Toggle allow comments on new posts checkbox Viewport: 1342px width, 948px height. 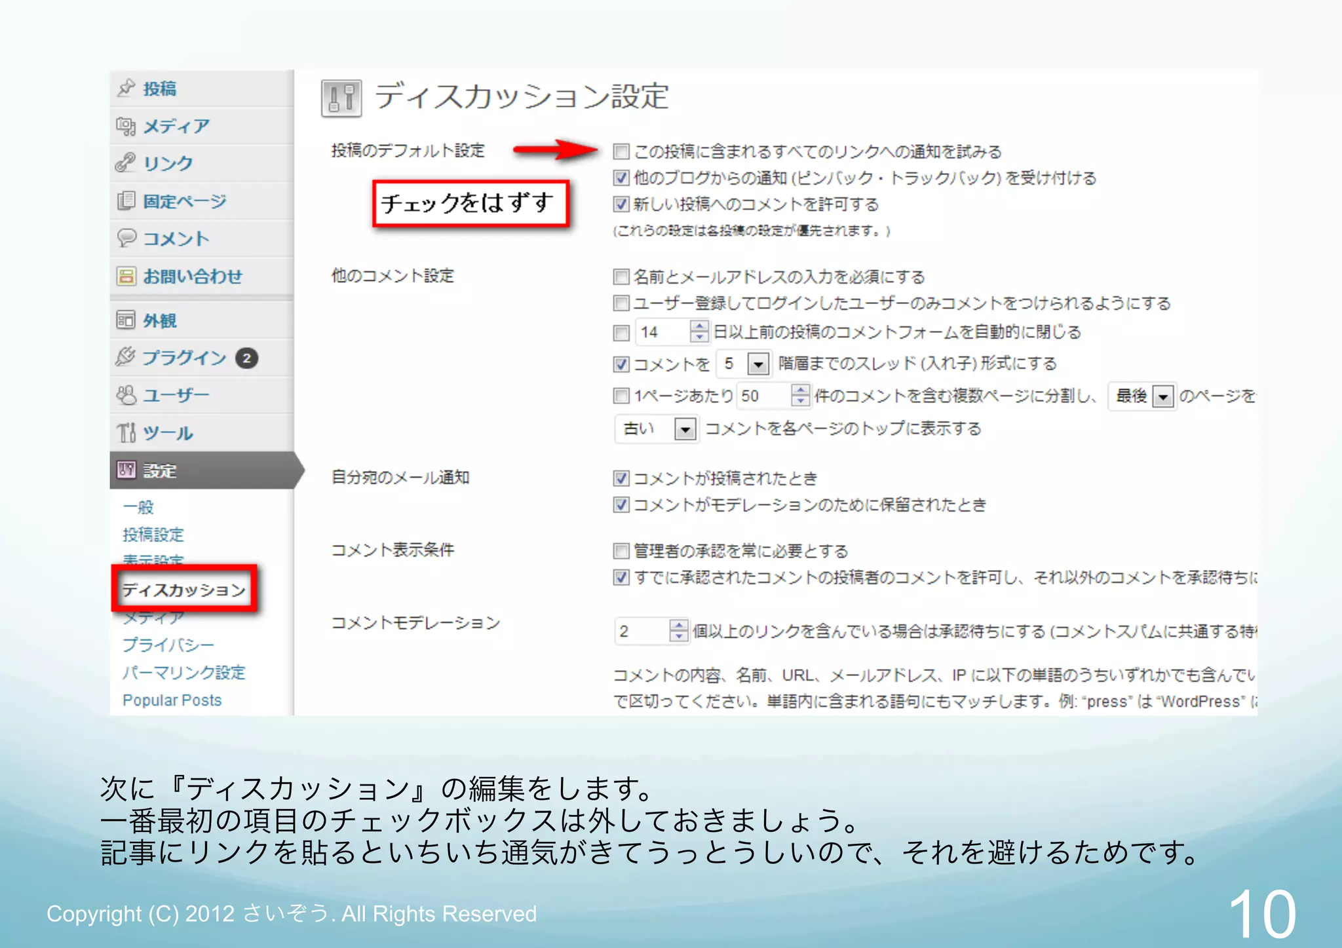(621, 204)
